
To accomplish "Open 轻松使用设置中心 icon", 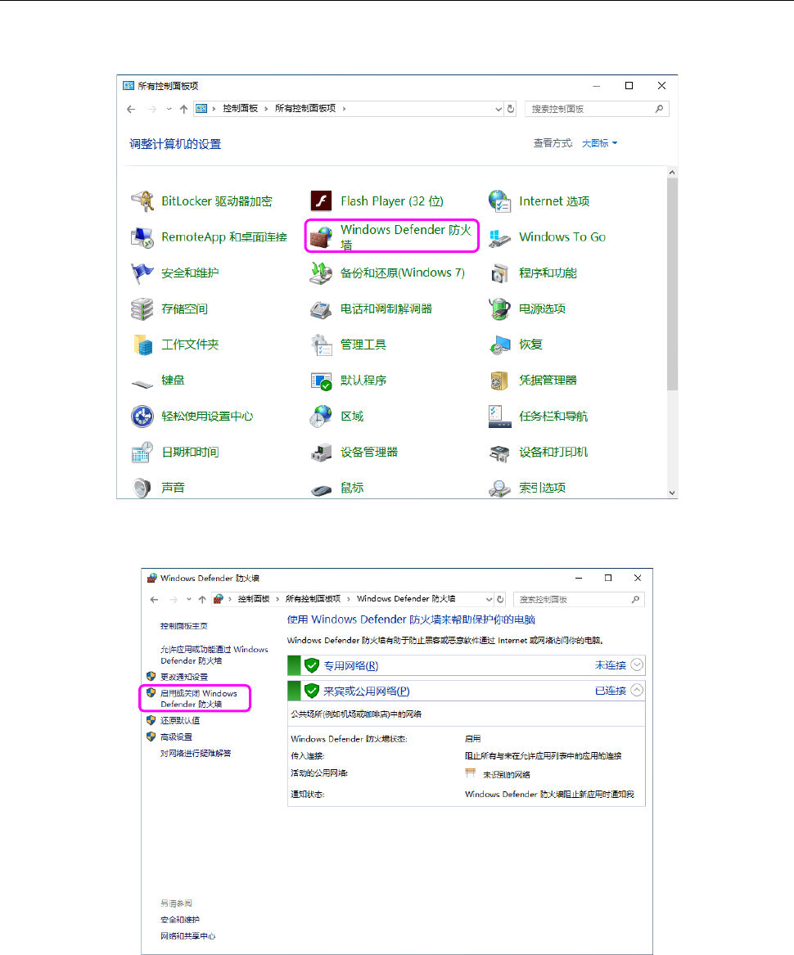I will tap(142, 417).
